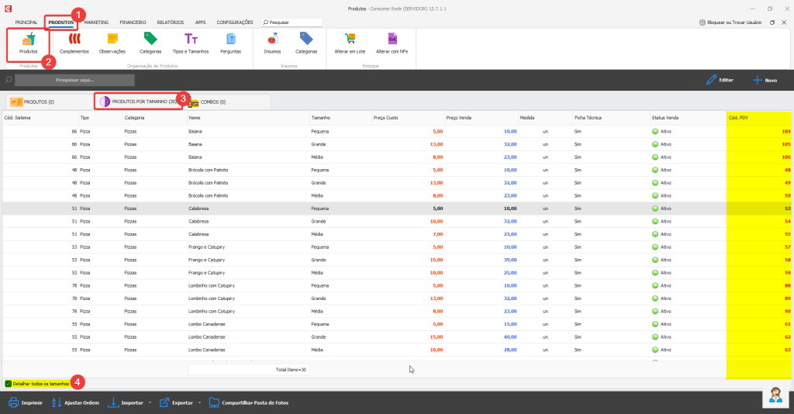The image size is (794, 414).
Task: Click the Editar button
Action: [x=720, y=80]
